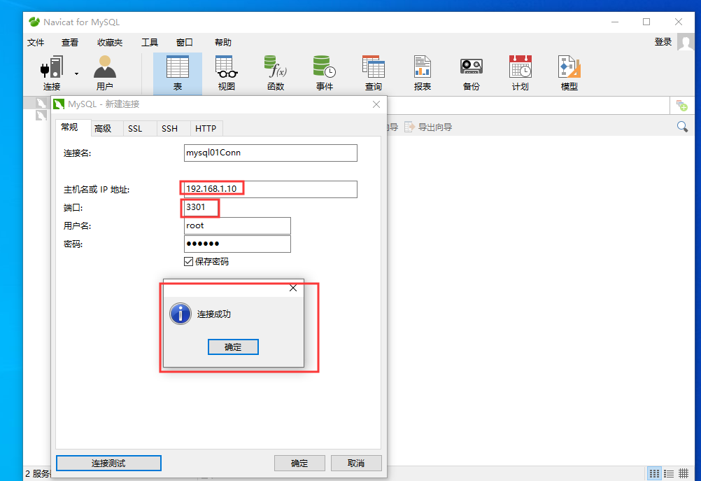701x481 pixels.
Task: Close the 连接成功 message box
Action: tap(293, 288)
